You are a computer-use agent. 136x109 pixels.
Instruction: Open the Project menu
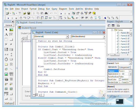(x=25, y=9)
